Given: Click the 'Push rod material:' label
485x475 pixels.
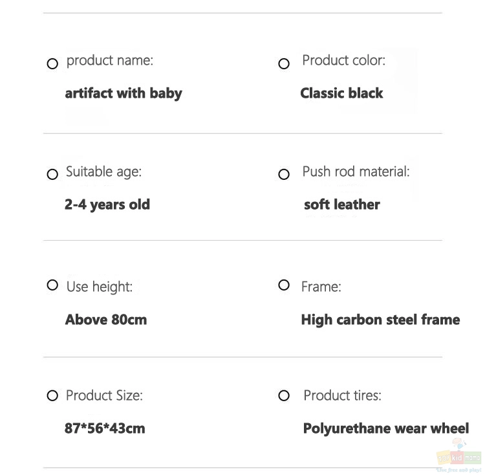Looking at the screenshot, I should (x=356, y=171).
